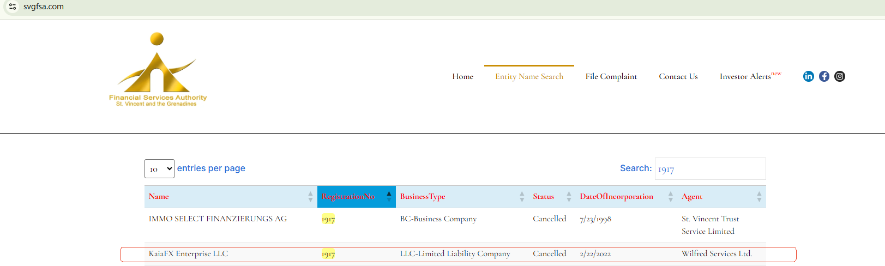
Task: Sort table by Status column
Action: click(x=552, y=197)
